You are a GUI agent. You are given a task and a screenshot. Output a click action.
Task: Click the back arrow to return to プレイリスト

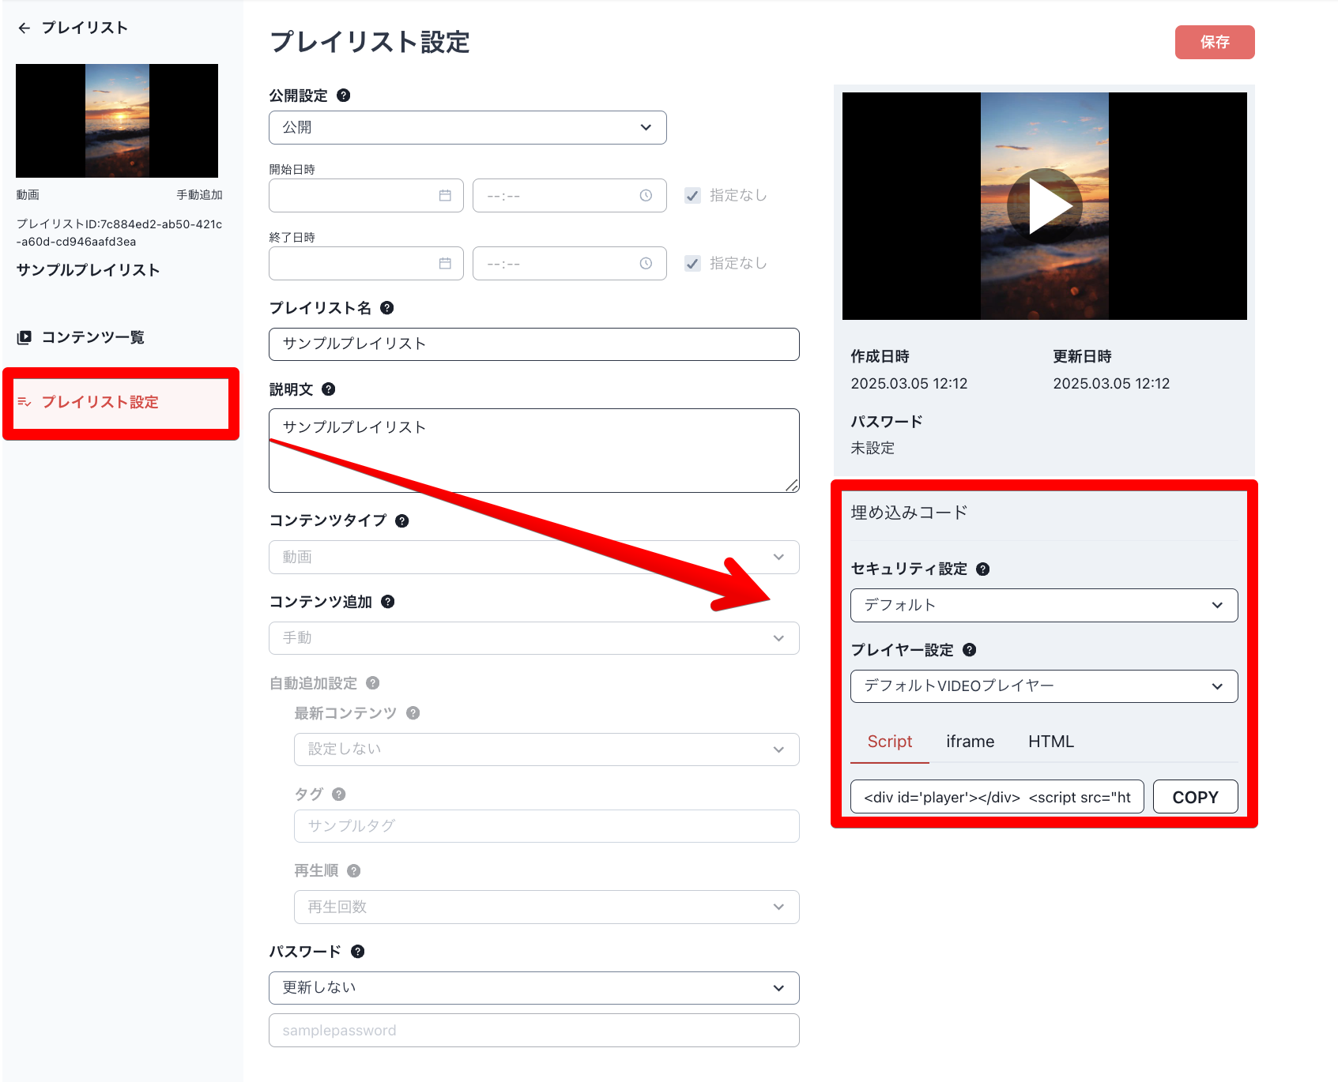tap(24, 27)
